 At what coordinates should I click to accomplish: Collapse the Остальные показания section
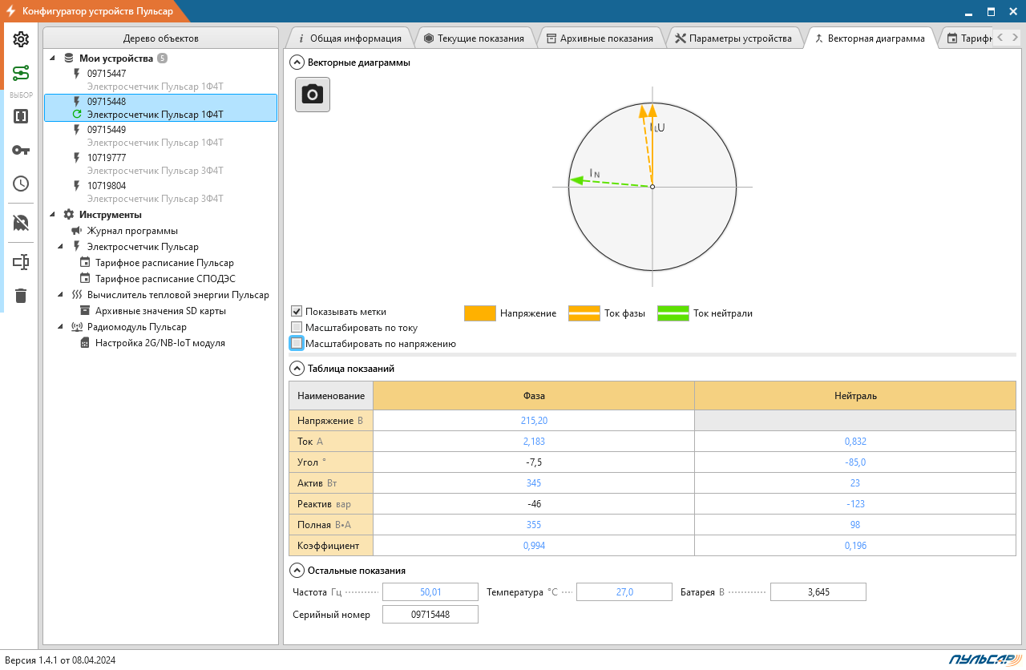[297, 571]
